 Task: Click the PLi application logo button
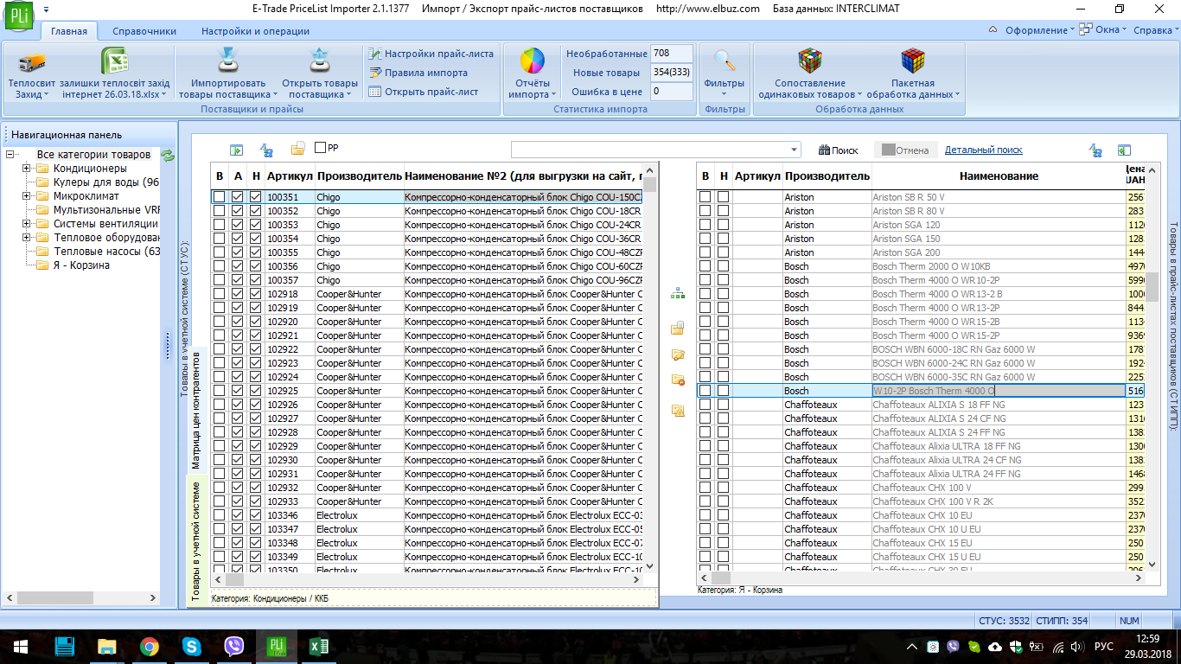pos(17,16)
